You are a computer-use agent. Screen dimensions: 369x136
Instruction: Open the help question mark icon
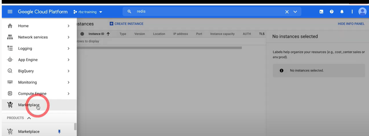[332, 12]
